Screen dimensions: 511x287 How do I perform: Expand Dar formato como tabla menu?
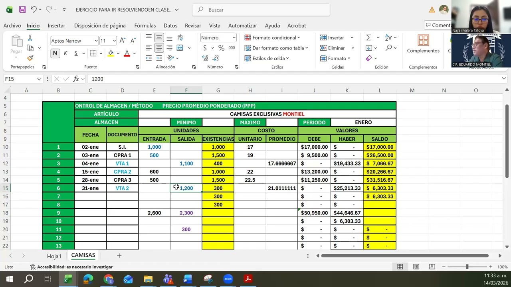pyautogui.click(x=276, y=48)
